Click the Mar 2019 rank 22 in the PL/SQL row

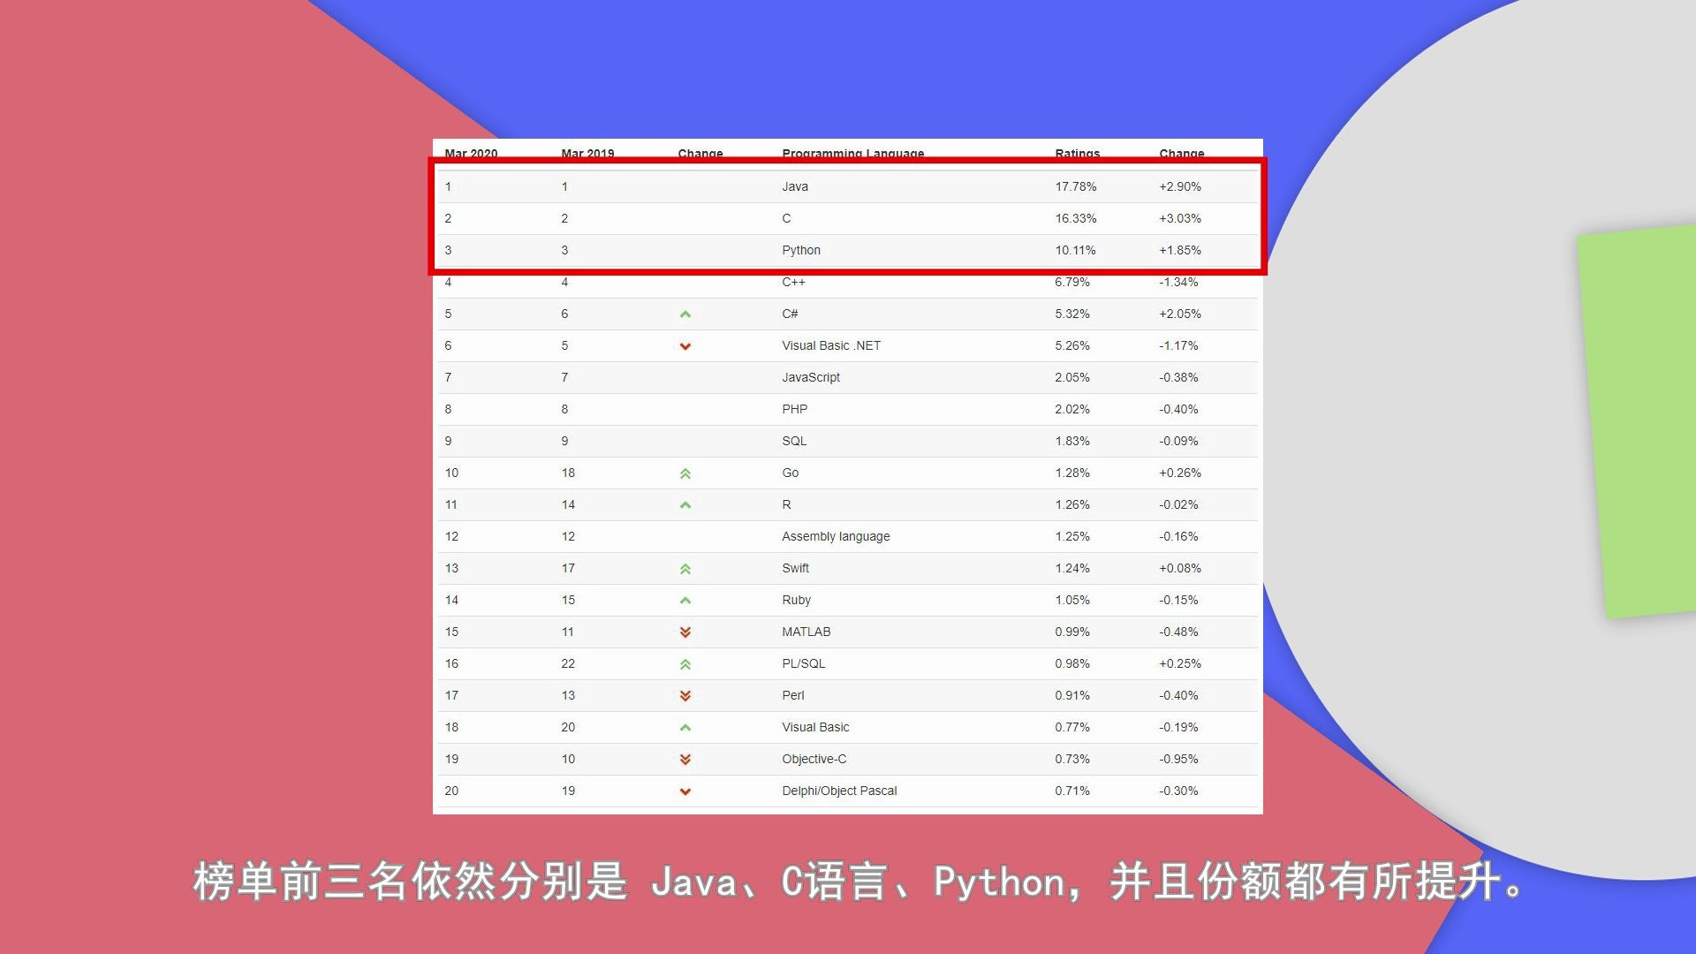tap(568, 663)
